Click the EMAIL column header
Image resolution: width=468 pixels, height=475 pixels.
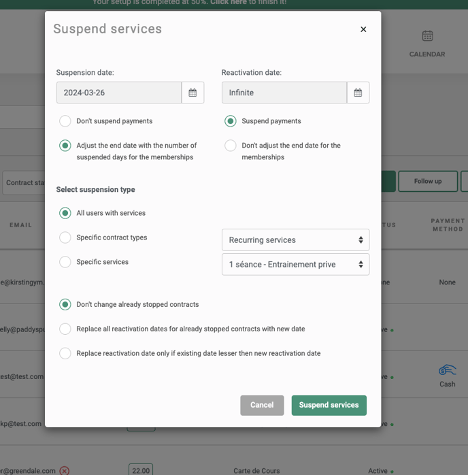coord(20,225)
